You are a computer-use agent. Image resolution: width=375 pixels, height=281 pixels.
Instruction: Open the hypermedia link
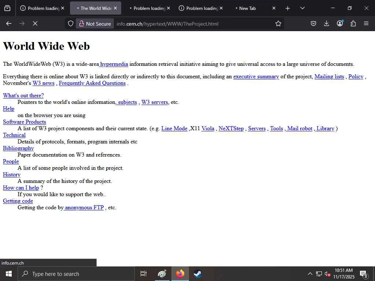pyautogui.click(x=114, y=64)
